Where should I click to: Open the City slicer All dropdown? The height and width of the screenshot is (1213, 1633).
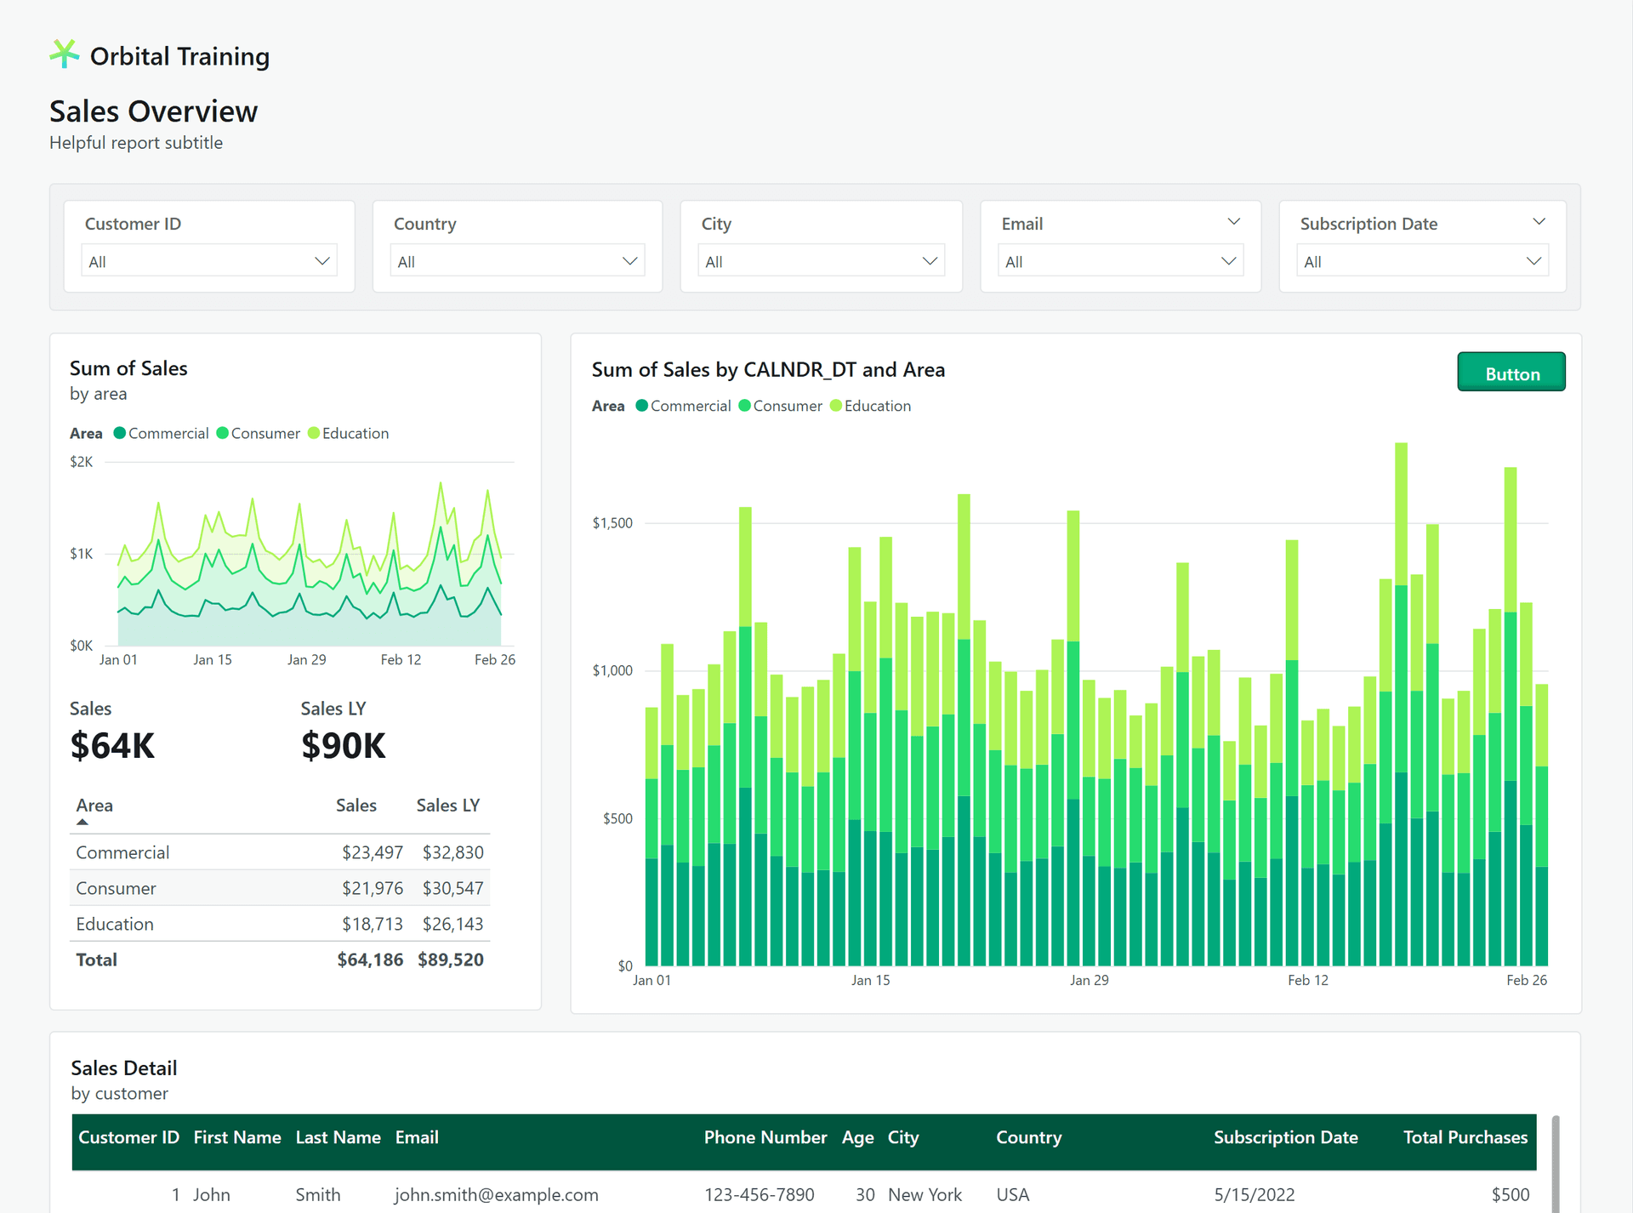point(820,260)
